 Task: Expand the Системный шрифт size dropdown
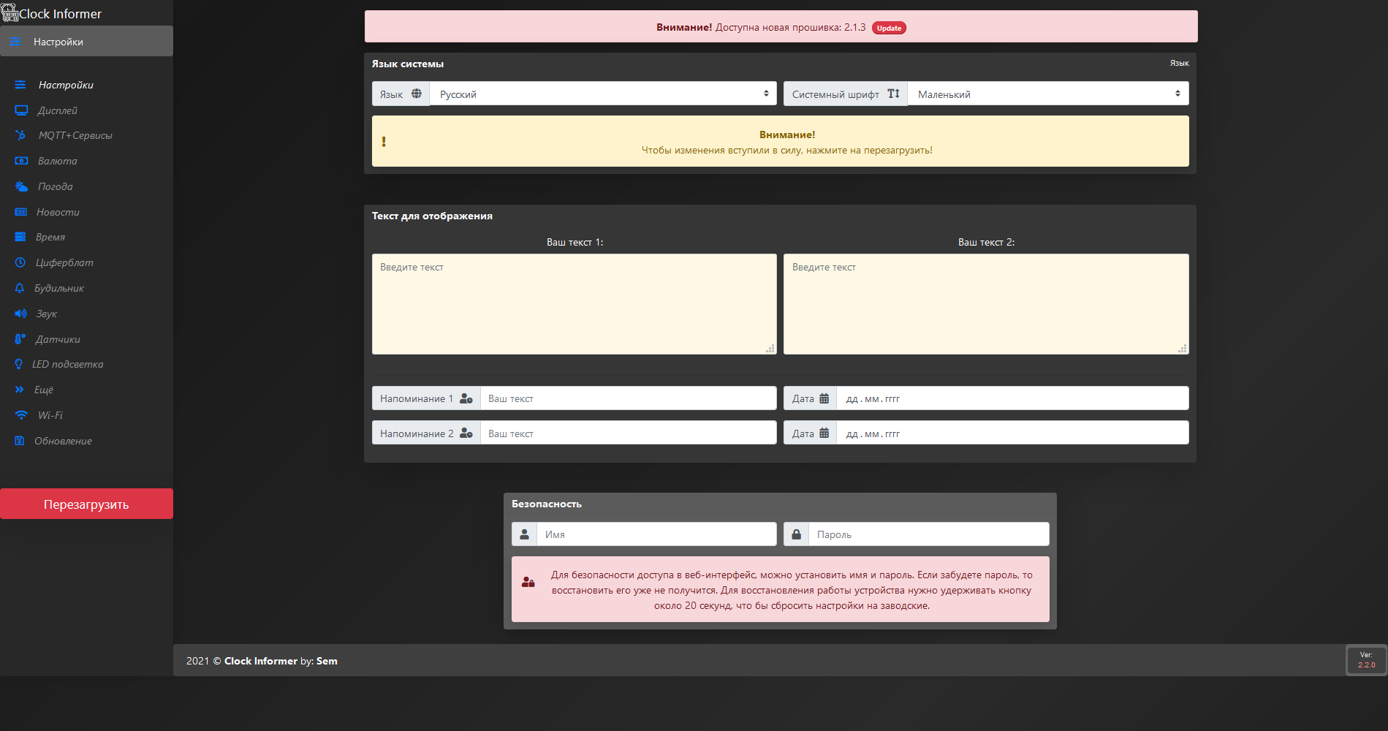(x=1047, y=94)
